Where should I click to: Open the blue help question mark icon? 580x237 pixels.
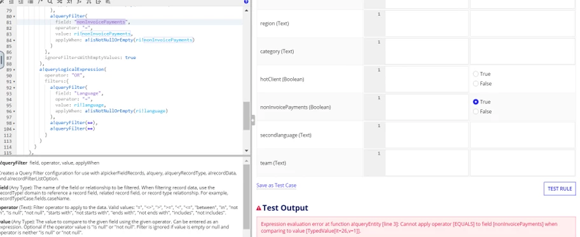[x=246, y=1]
